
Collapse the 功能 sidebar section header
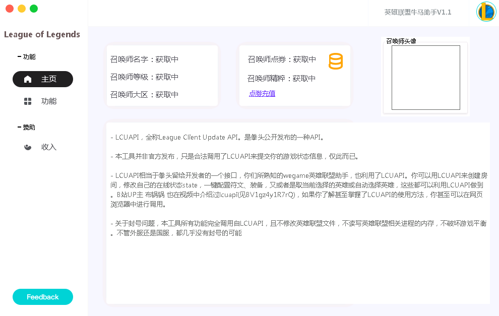click(x=26, y=56)
